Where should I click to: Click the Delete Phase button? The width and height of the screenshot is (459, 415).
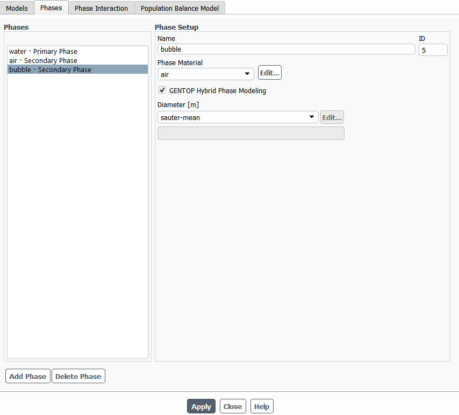pyautogui.click(x=78, y=376)
